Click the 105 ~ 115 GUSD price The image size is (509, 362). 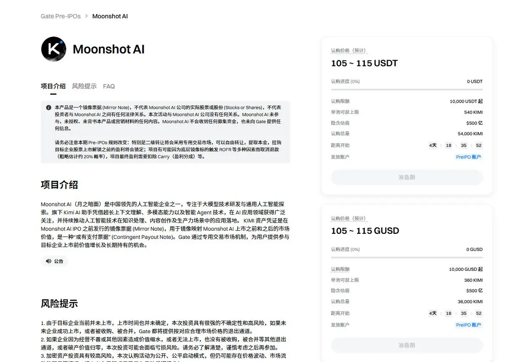pyautogui.click(x=365, y=231)
